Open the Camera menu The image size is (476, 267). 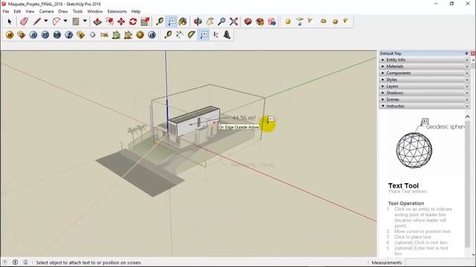coord(46,12)
